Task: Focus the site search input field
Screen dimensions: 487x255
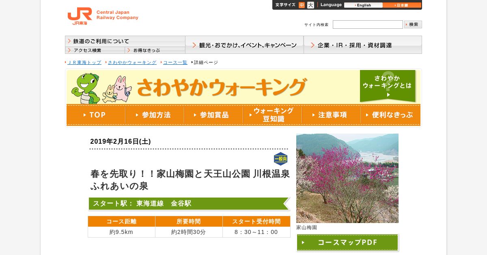Action: (x=368, y=24)
